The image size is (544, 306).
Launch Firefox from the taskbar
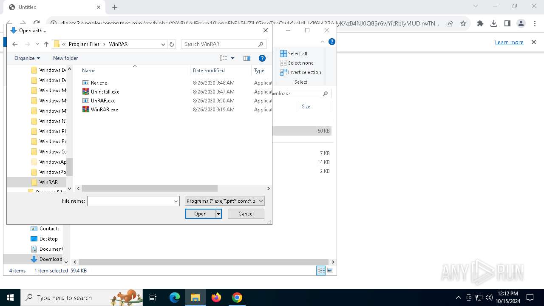(x=216, y=297)
